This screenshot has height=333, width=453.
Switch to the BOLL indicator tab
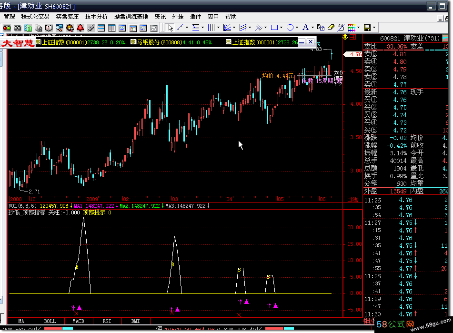(50, 321)
